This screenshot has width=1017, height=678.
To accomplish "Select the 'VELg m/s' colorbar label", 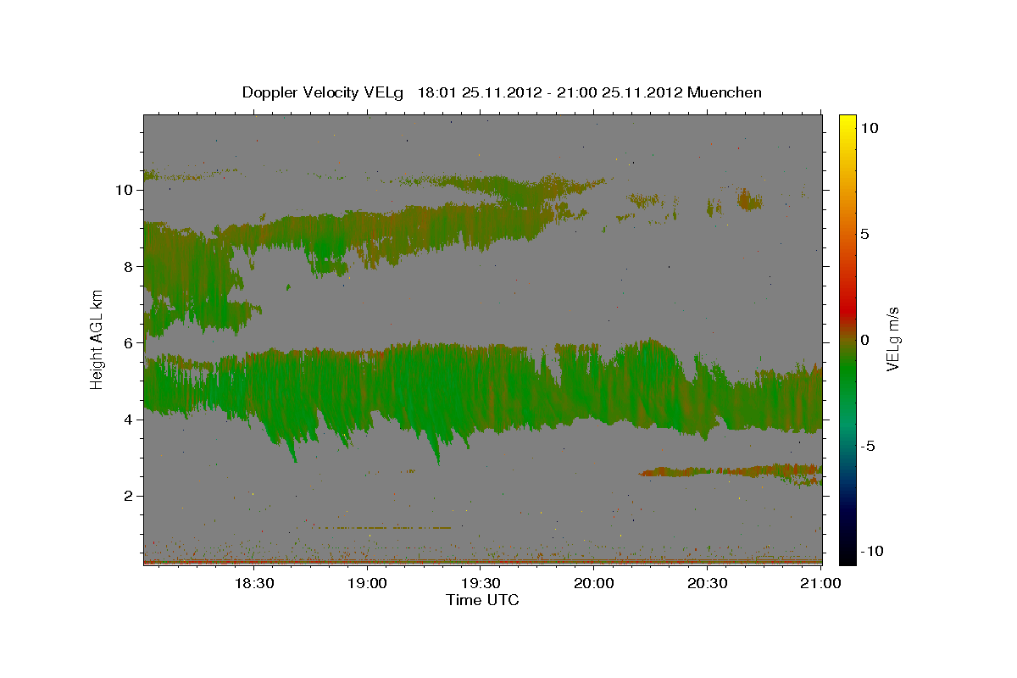I will coord(892,339).
